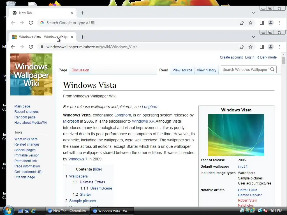Image resolution: width=287 pixels, height=215 pixels.
Task: Expand tab search chevron in wiki window
Action: [253, 37]
